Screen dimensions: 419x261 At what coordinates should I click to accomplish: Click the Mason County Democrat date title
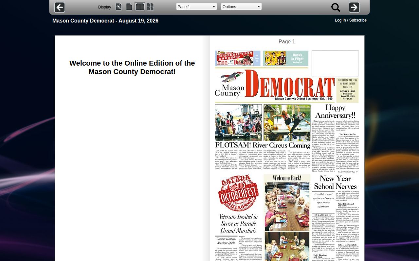pos(105,21)
